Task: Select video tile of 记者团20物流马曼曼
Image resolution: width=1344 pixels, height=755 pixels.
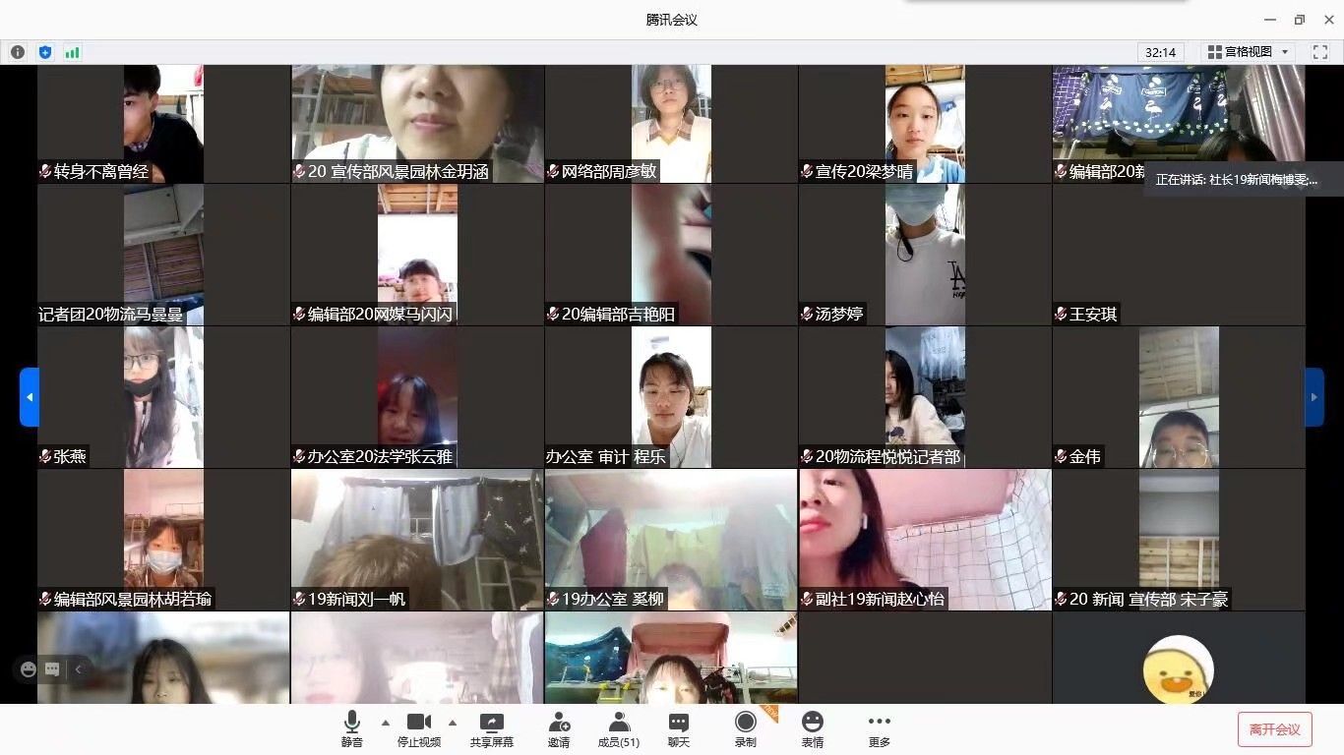Action: pyautogui.click(x=163, y=255)
